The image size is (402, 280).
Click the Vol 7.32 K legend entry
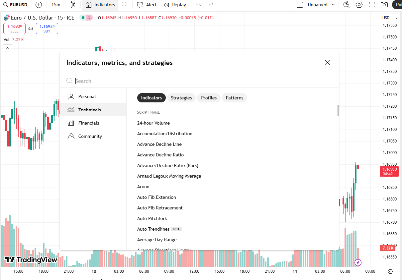[x=14, y=39]
